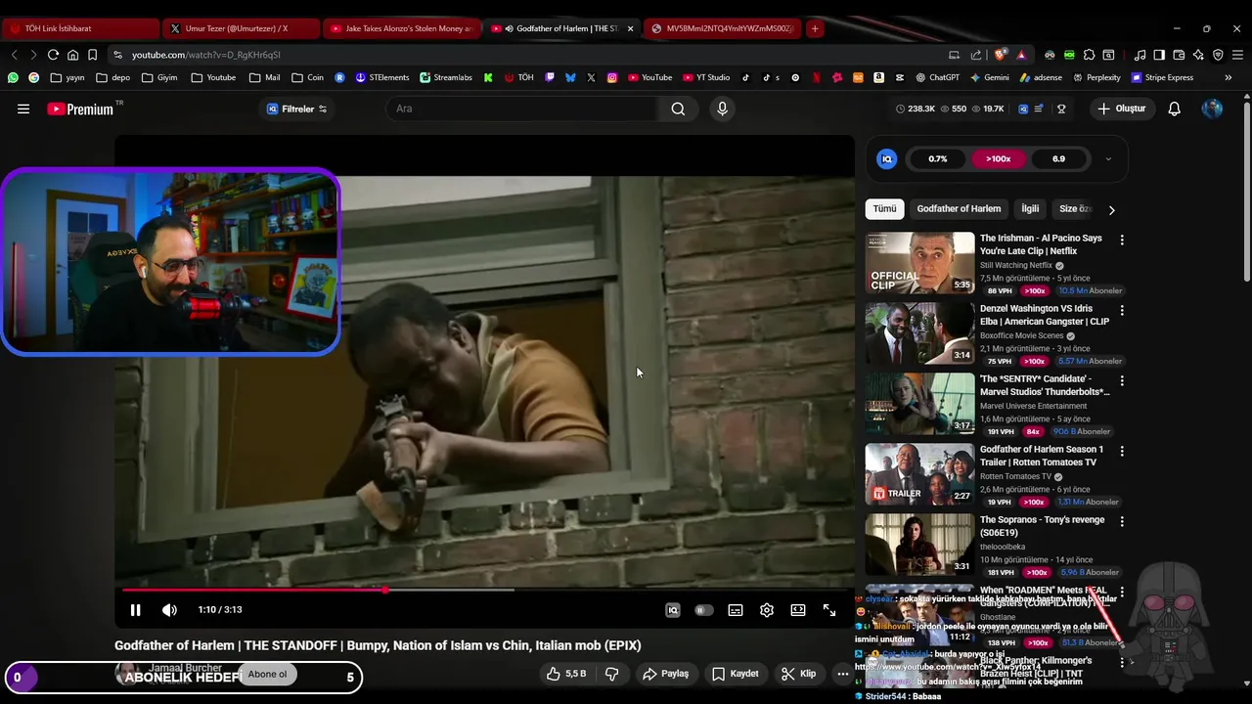Open the Instagram bookmark icon
This screenshot has width=1252, height=704.
(x=612, y=77)
